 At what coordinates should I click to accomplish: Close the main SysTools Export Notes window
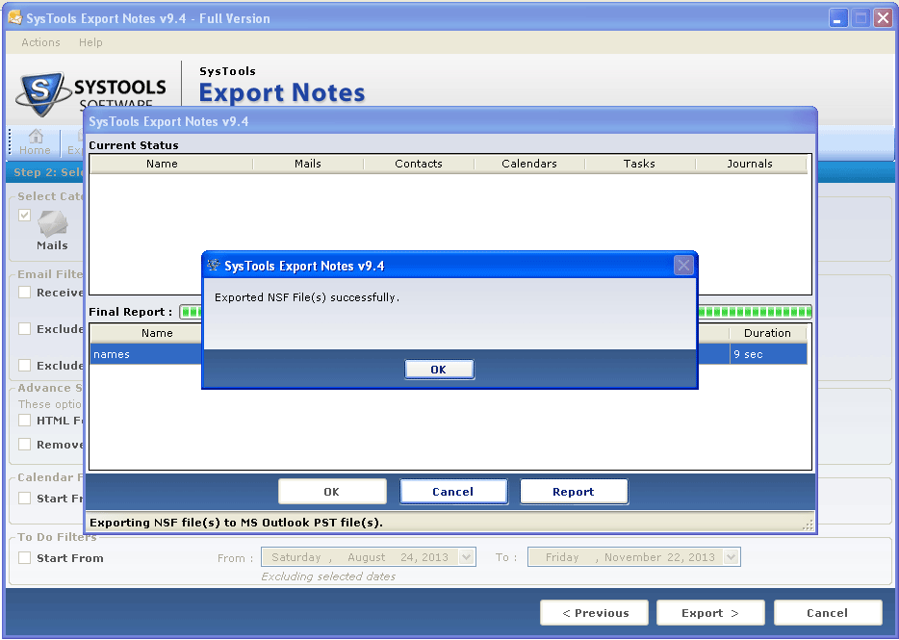pyautogui.click(x=883, y=18)
